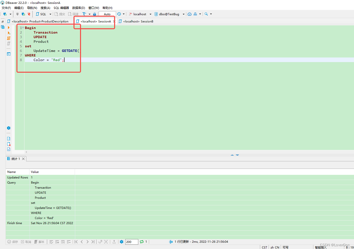354x249 pixels.
Task: Expand the transaction mode dropdown arrow
Action: click(x=89, y=14)
